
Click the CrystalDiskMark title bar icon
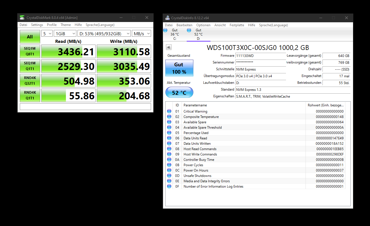pos(22,17)
